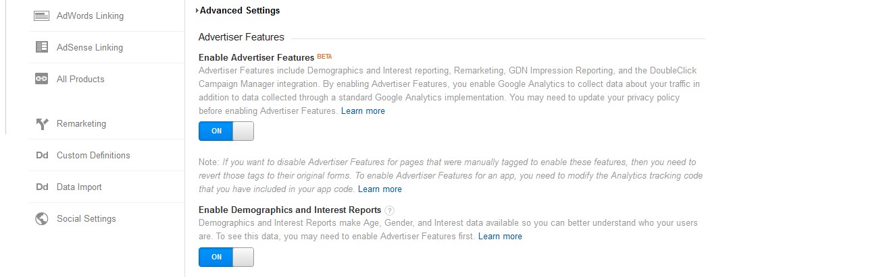Follow Learn more link in the Note

click(380, 189)
